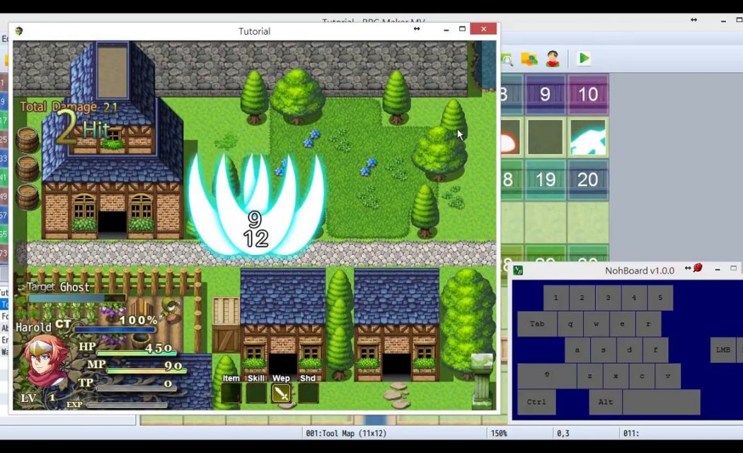This screenshot has height=453, width=743.
Task: Click Harold's face portrait in the HUD
Action: 45,361
